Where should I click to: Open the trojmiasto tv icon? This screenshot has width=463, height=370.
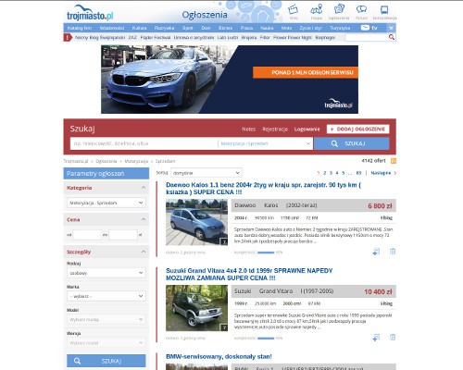[369, 28]
